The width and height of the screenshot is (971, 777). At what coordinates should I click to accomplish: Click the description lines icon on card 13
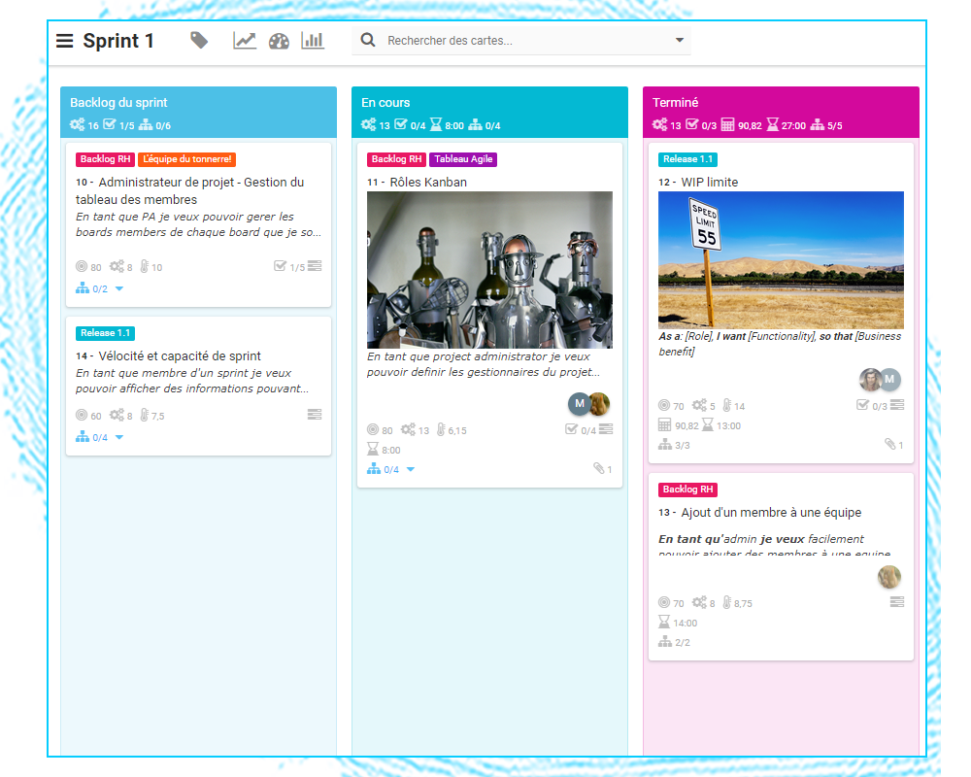pos(897,601)
